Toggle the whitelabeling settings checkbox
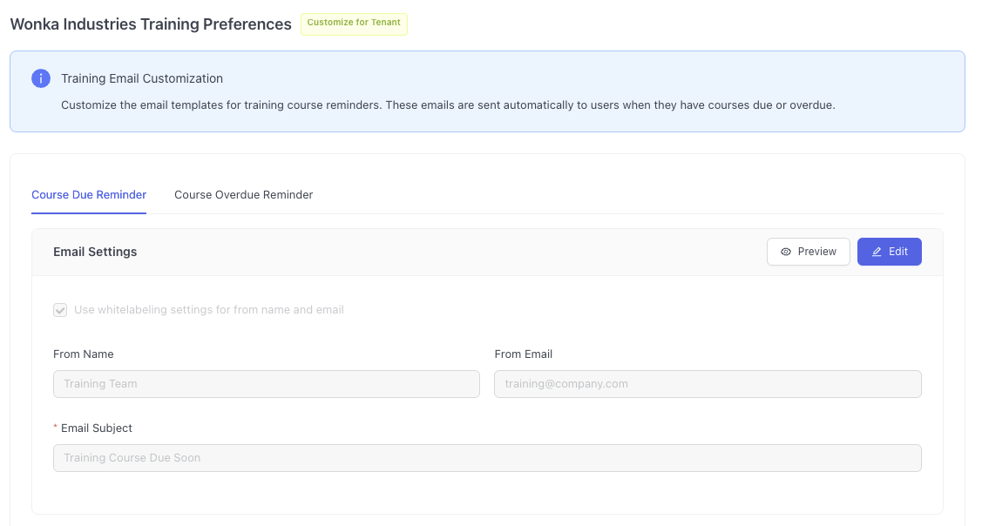 click(60, 310)
